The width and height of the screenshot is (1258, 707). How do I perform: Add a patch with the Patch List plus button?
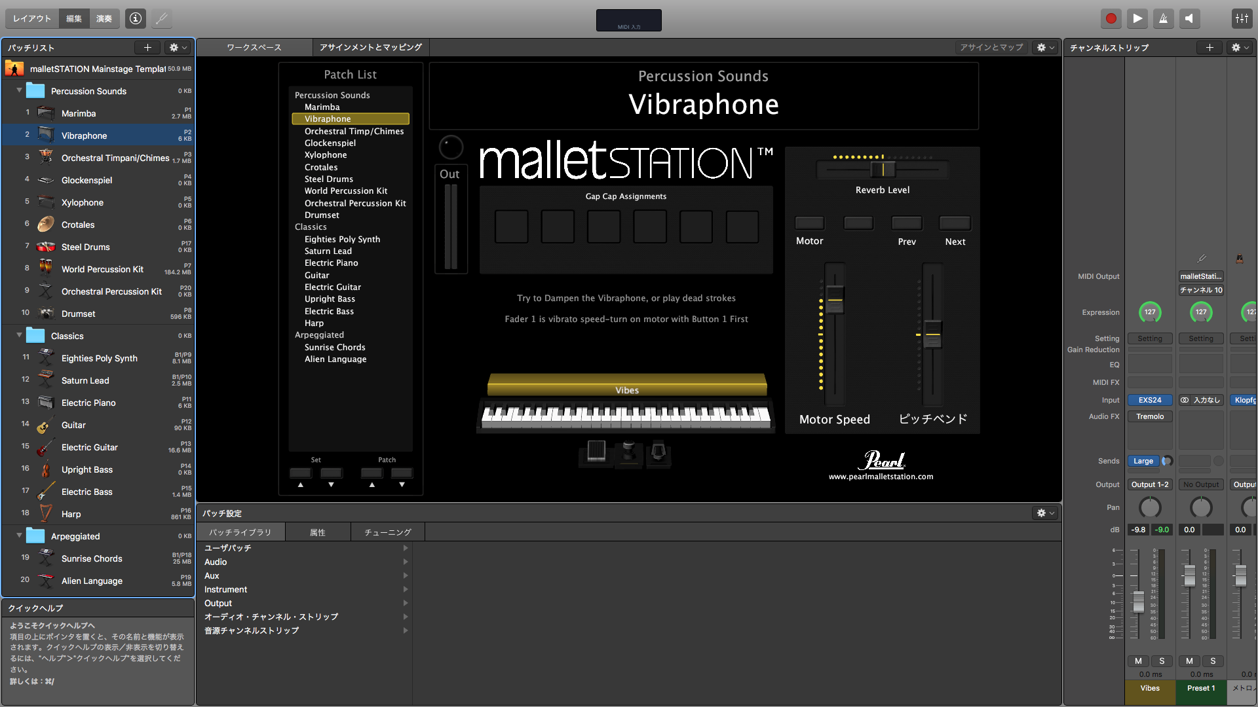(147, 47)
